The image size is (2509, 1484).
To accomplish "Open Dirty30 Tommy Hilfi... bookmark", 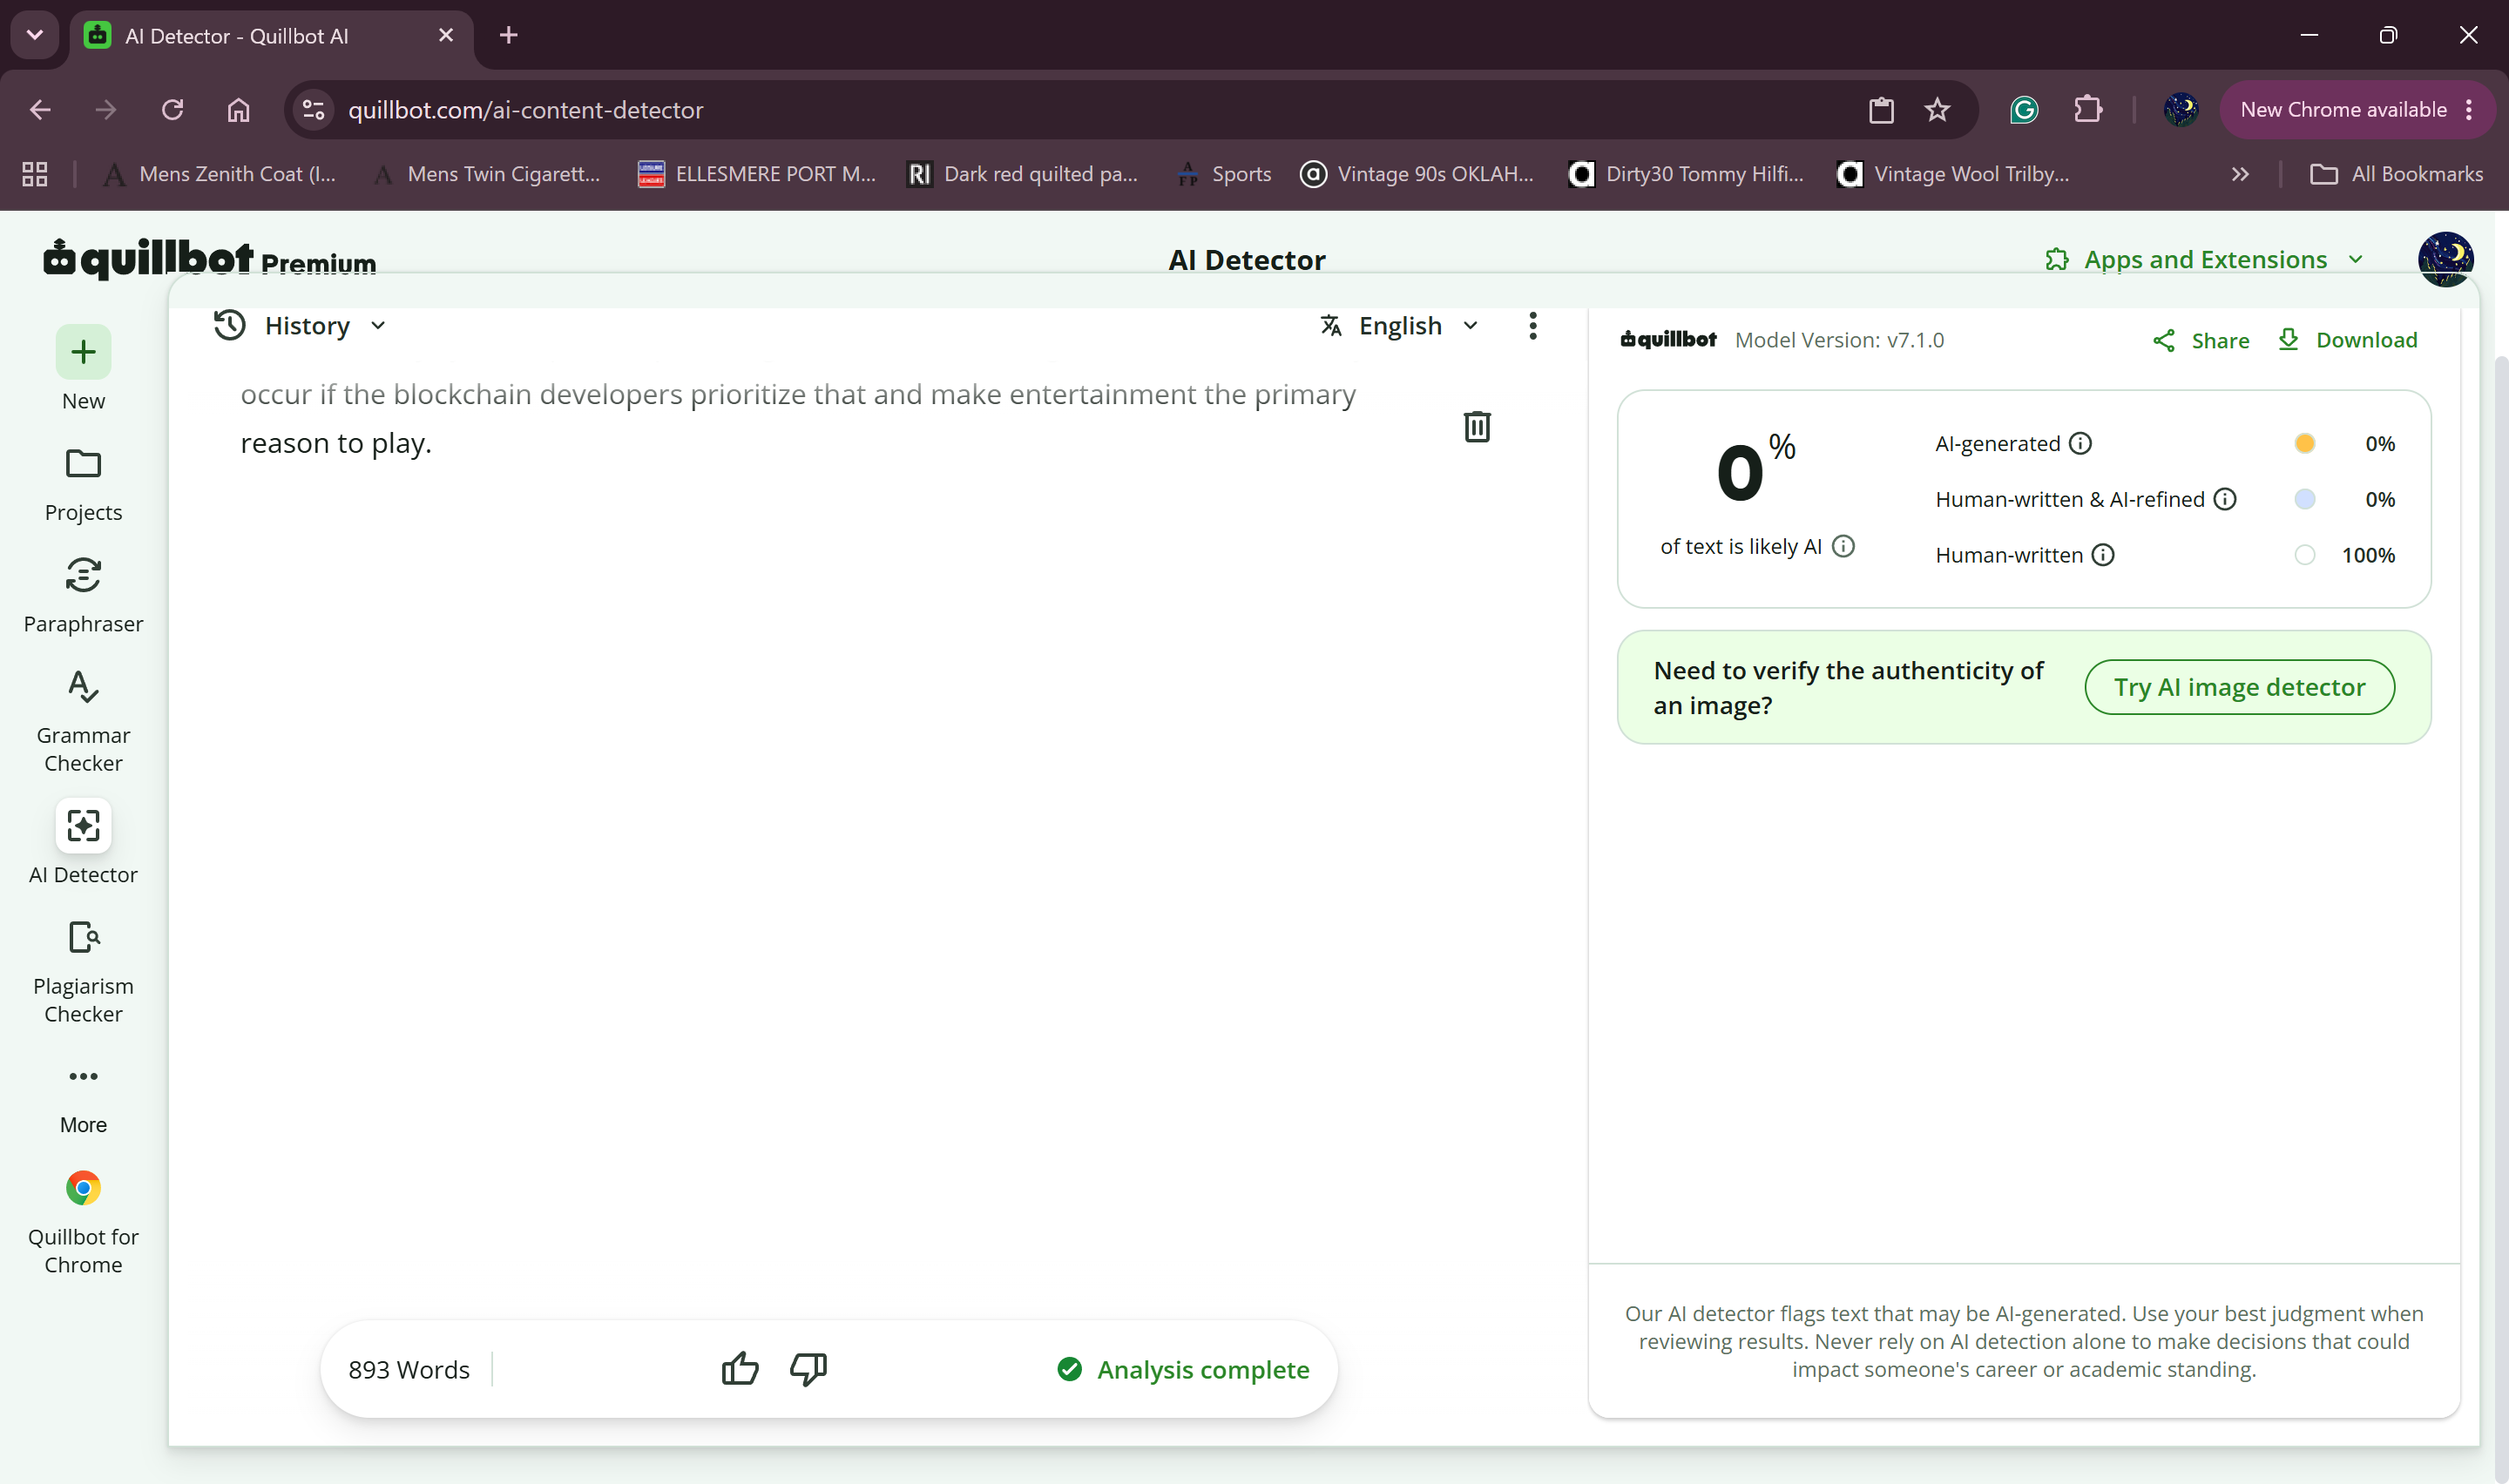I will pos(1687,174).
